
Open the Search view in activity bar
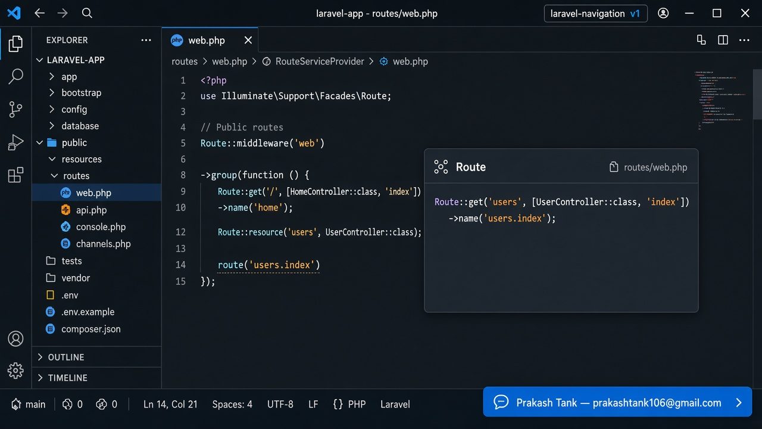click(15, 76)
